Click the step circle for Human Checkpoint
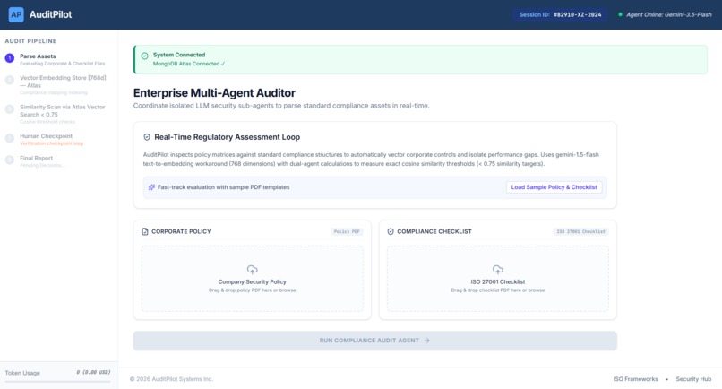 pyautogui.click(x=10, y=138)
